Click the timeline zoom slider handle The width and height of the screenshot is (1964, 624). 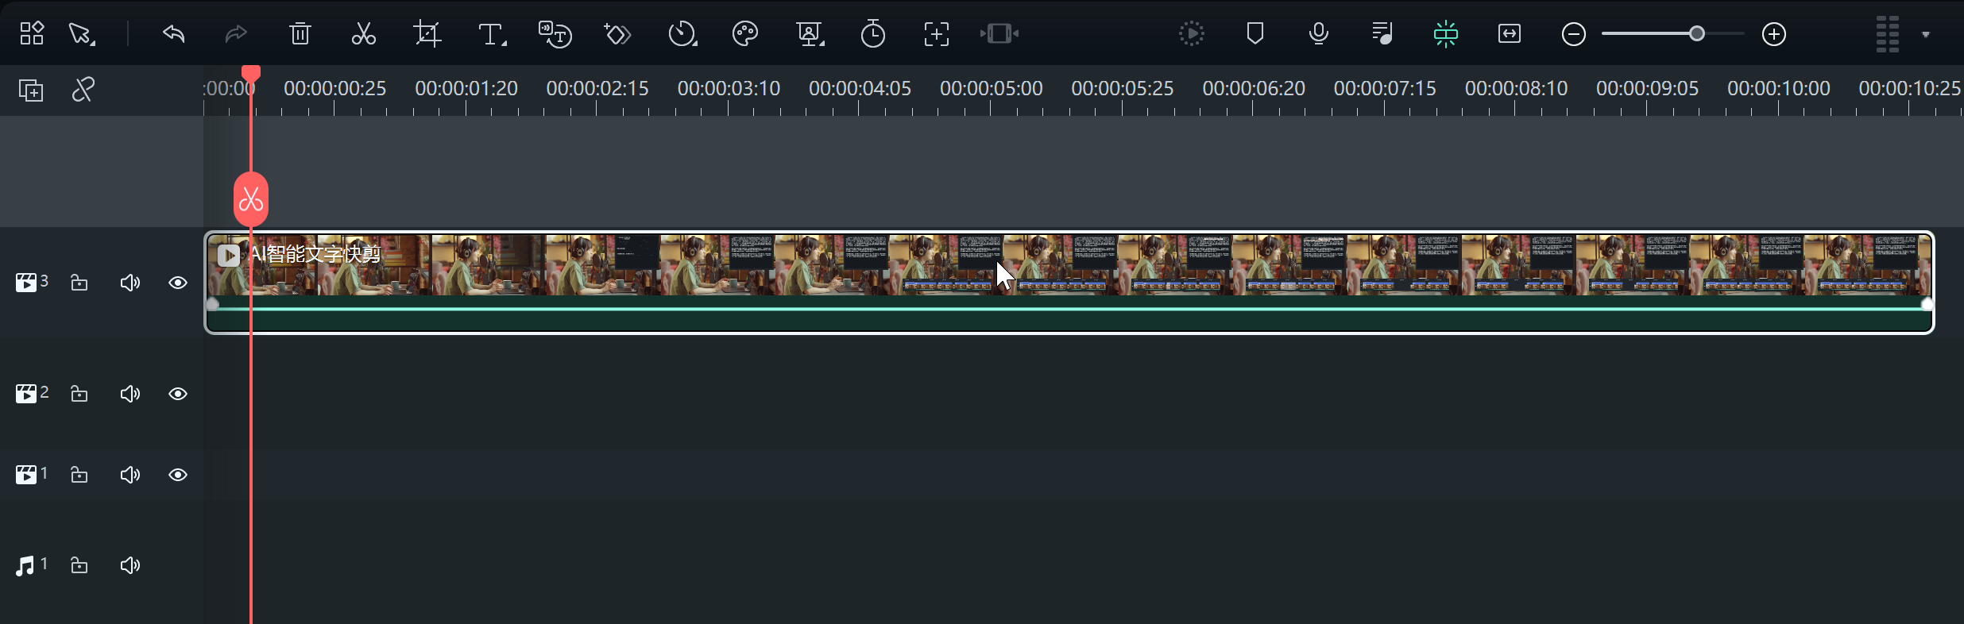1696,34
